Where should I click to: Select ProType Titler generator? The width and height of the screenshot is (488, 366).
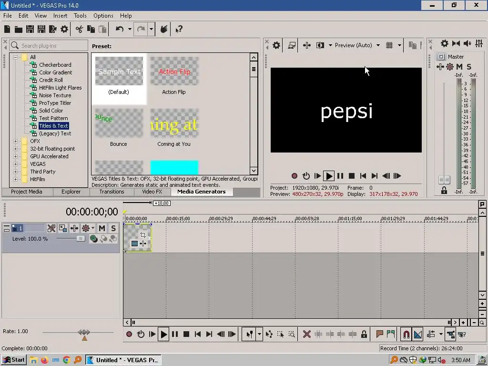pos(55,103)
